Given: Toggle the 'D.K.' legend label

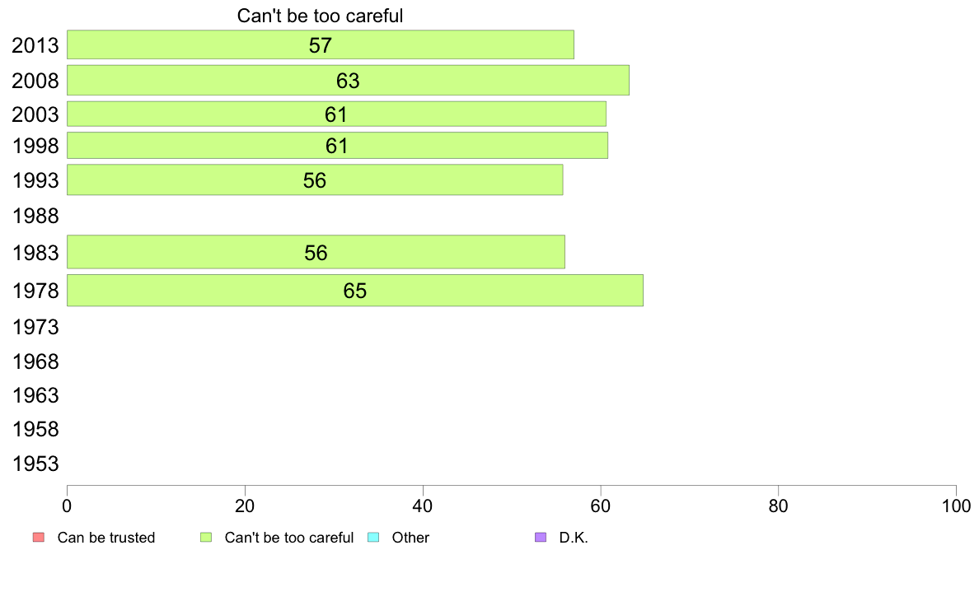Looking at the screenshot, I should [x=574, y=538].
